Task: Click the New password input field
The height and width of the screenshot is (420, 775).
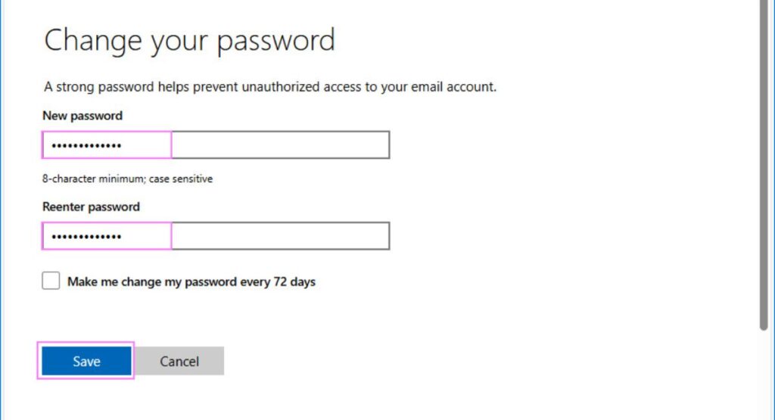Action: [x=216, y=145]
